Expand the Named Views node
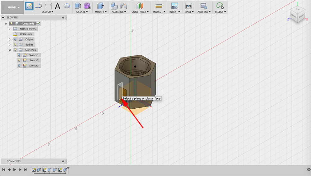 click(x=10, y=29)
